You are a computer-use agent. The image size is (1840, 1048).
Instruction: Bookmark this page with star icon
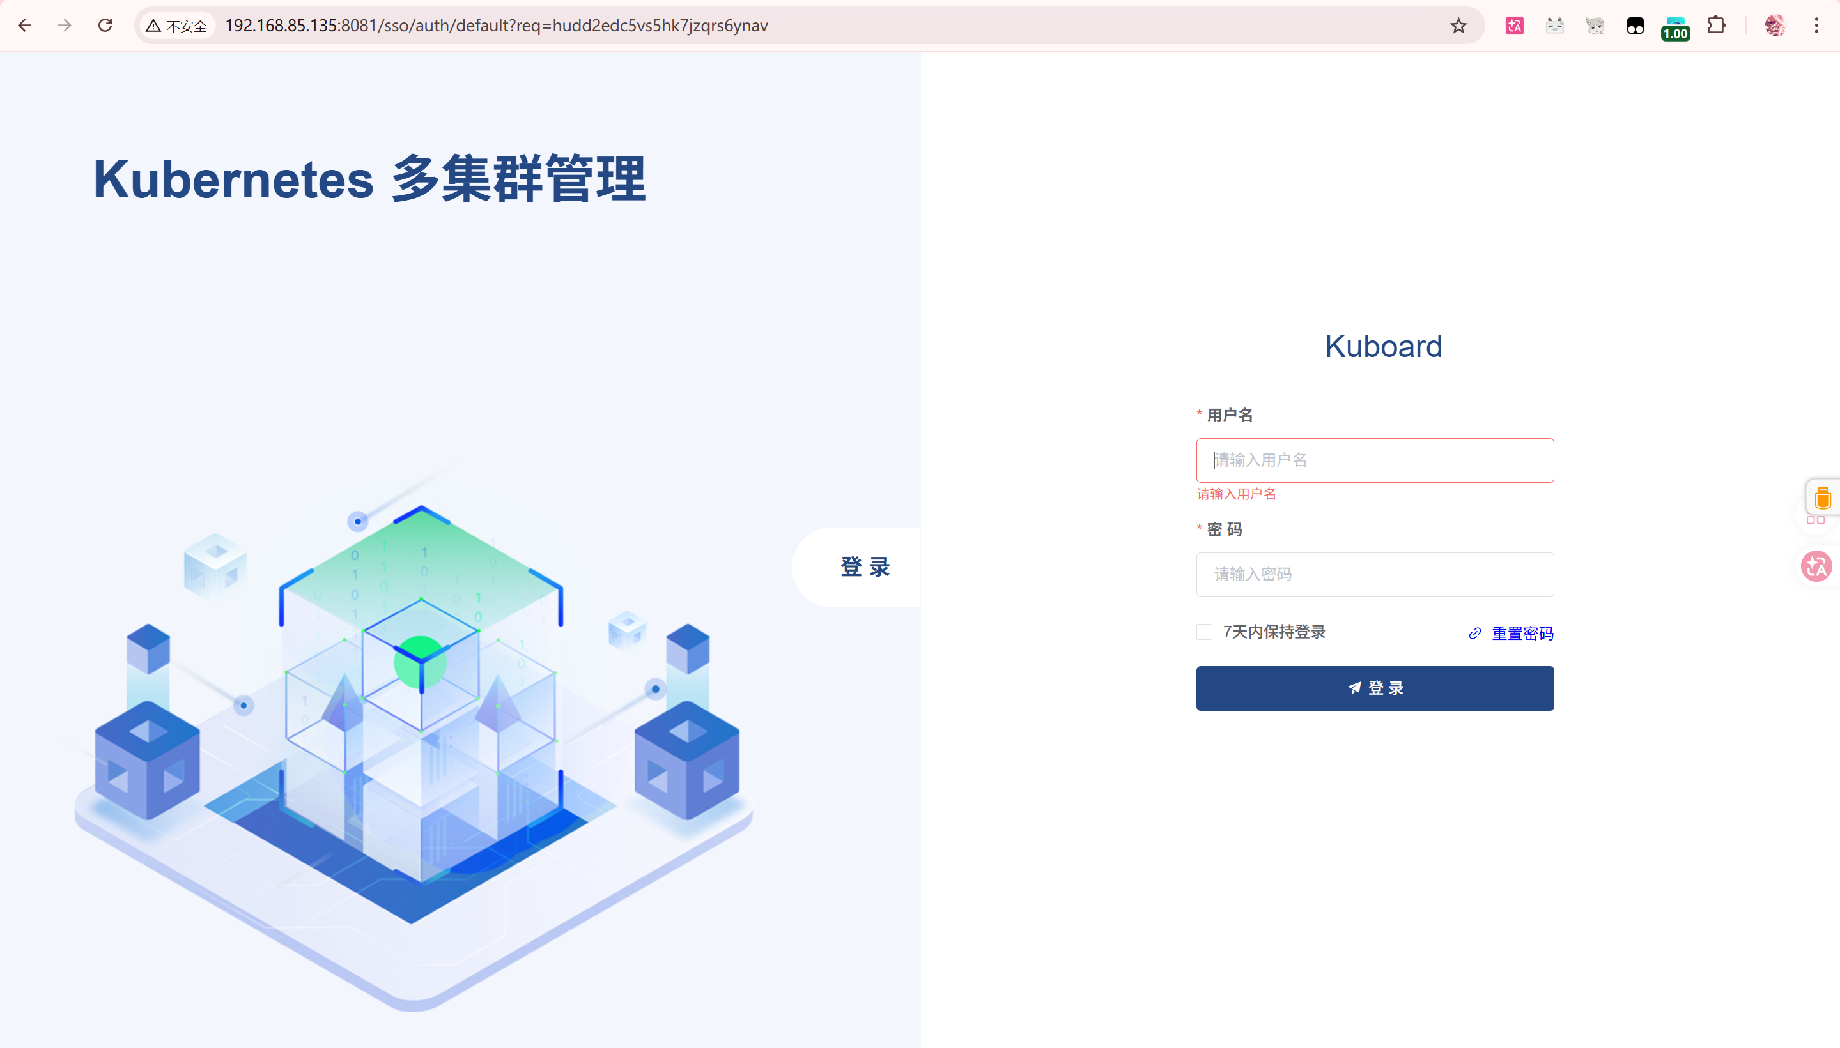[1458, 26]
